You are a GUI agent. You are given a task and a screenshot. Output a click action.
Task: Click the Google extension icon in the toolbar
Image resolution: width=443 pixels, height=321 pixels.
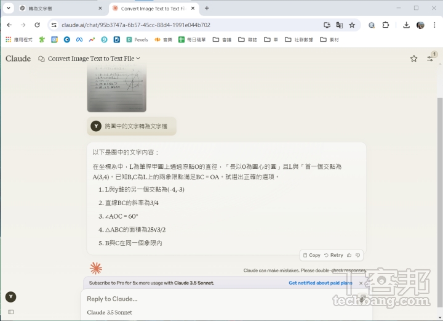tap(372, 25)
